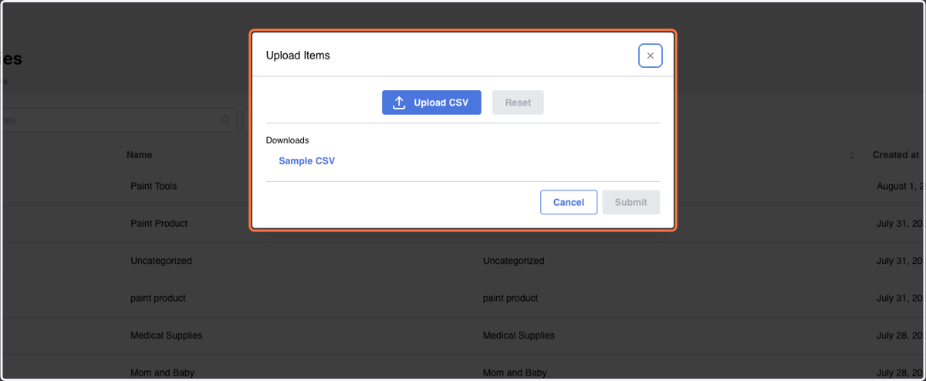Click the Reset button in the dialog
The image size is (926, 381).
point(518,103)
